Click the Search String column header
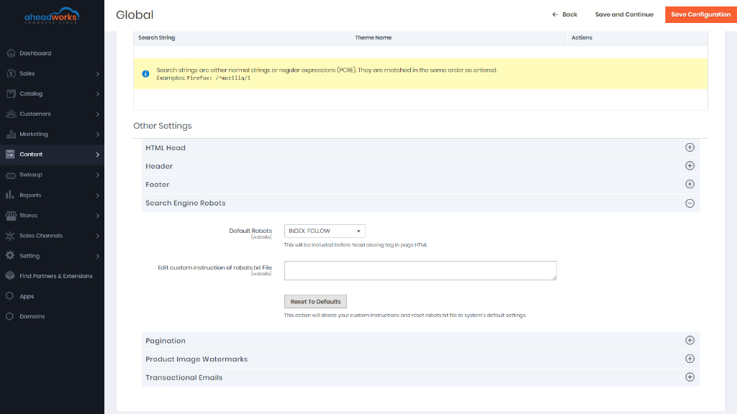The image size is (737, 414). point(156,37)
